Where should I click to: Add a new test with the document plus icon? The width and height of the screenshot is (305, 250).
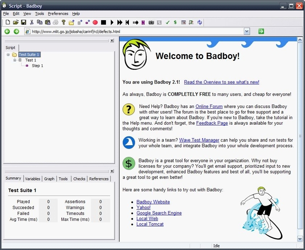(x=80, y=22)
